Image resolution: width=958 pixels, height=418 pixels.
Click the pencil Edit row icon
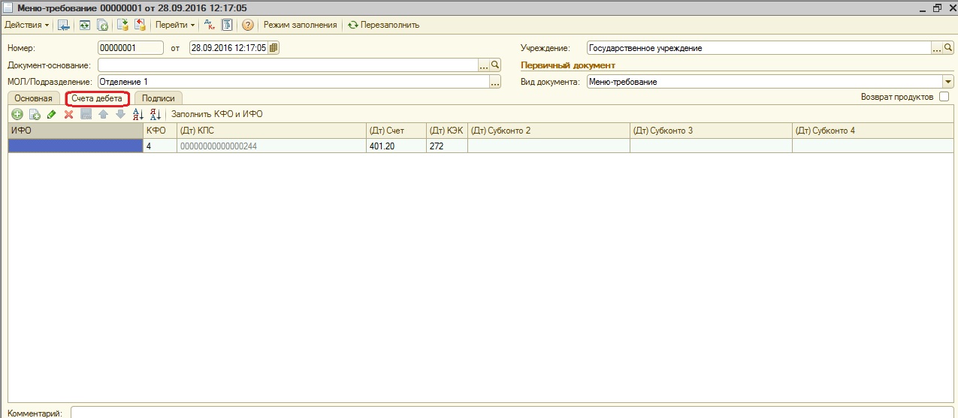[51, 114]
